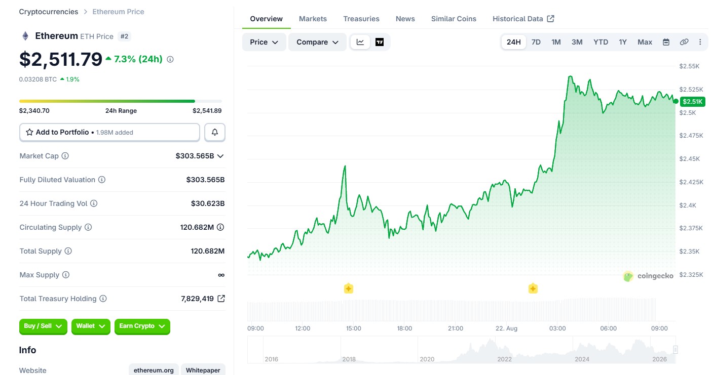This screenshot has height=375, width=713.
Task: Switch to line chart view icon
Action: pyautogui.click(x=360, y=42)
